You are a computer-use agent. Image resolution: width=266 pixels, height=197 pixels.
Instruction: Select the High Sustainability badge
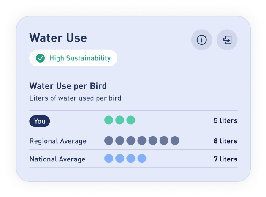click(73, 58)
